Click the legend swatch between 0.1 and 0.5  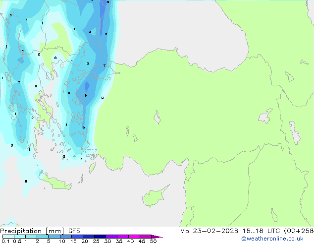[x=8, y=237]
